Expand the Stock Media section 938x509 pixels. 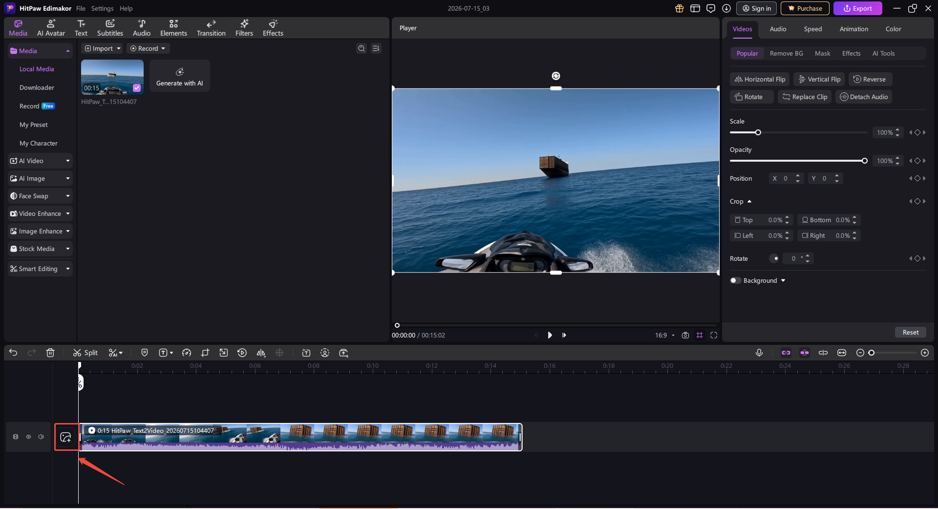pos(40,249)
